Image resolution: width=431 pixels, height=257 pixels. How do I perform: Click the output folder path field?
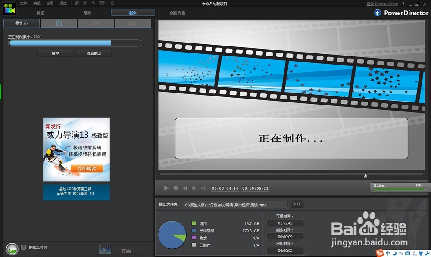pyautogui.click(x=236, y=205)
